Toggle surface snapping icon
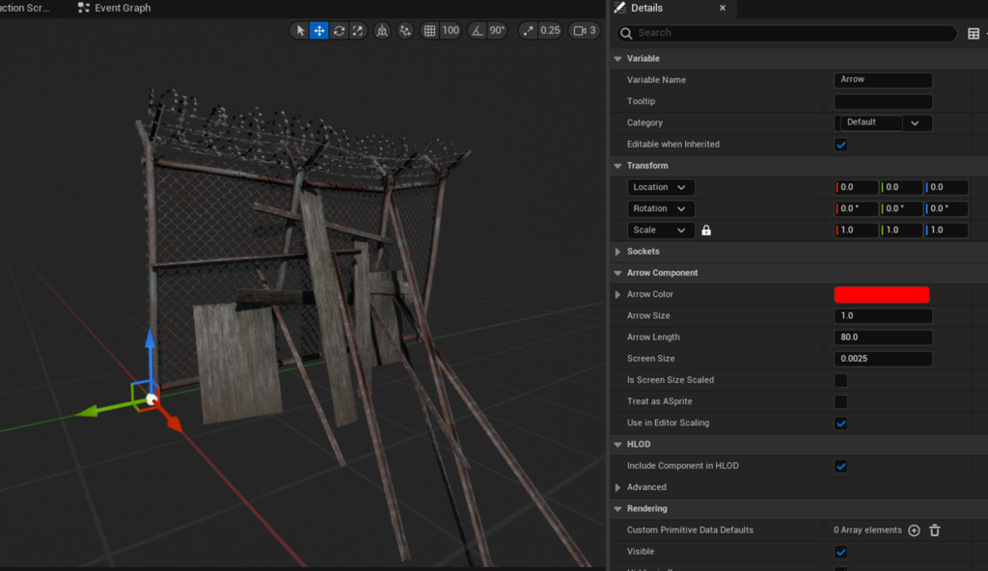988x571 pixels. click(x=405, y=31)
